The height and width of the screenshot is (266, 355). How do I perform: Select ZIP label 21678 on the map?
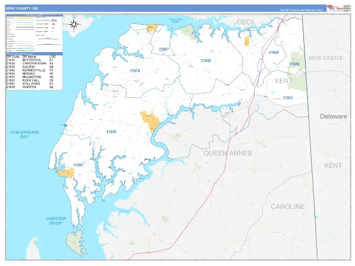135,70
